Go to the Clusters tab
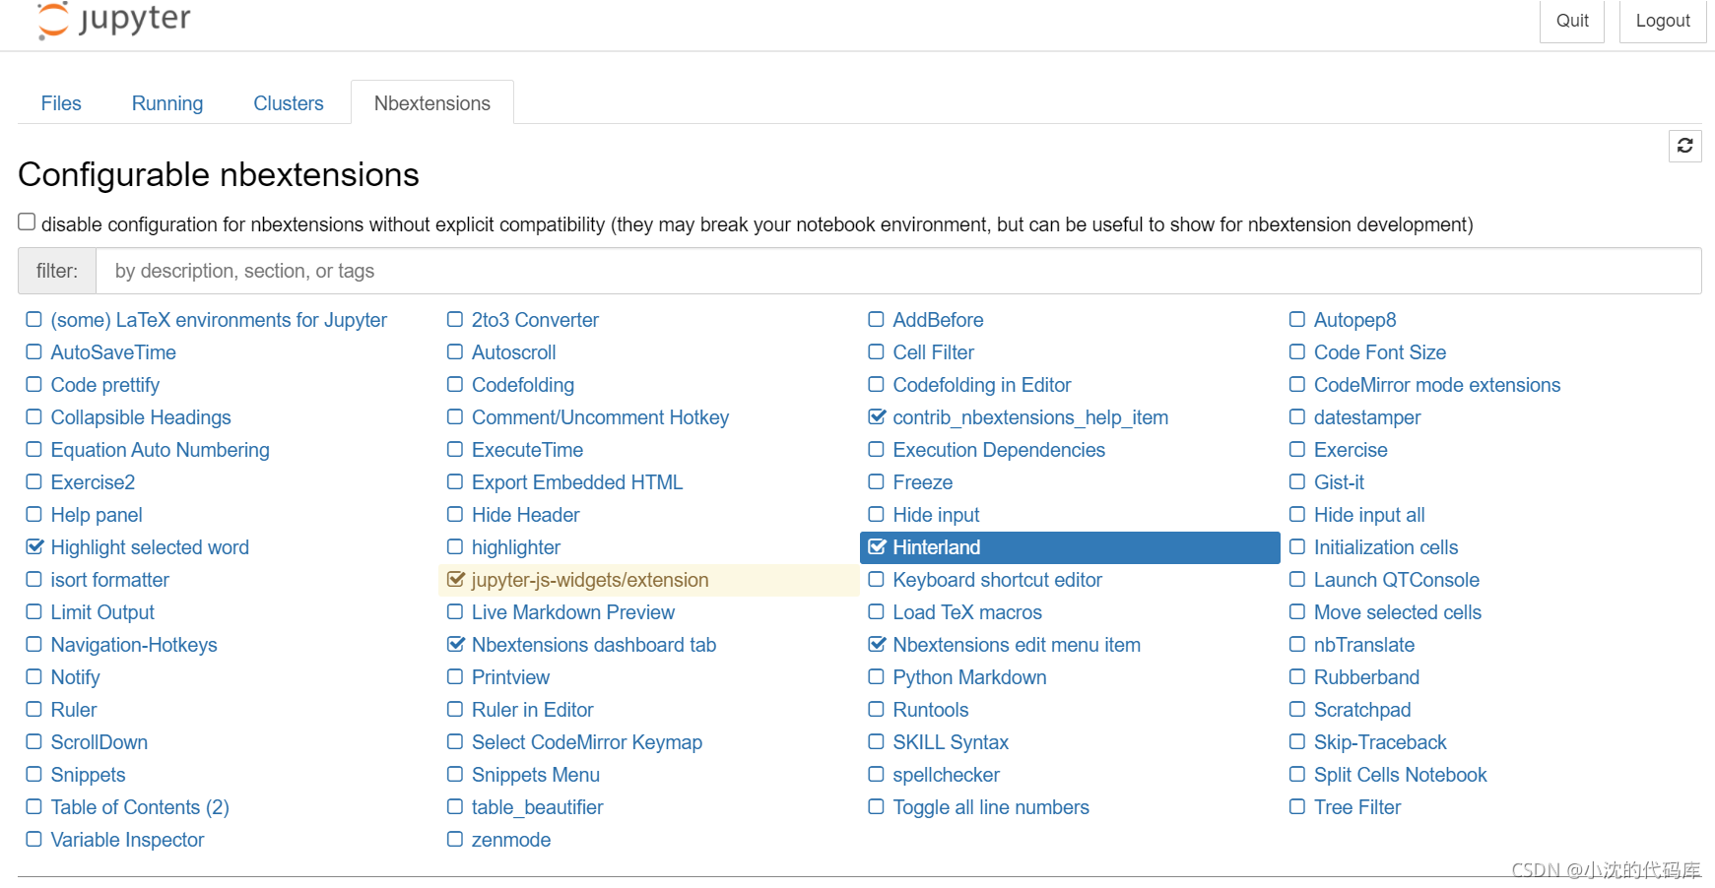The image size is (1715, 888). pyautogui.click(x=289, y=103)
